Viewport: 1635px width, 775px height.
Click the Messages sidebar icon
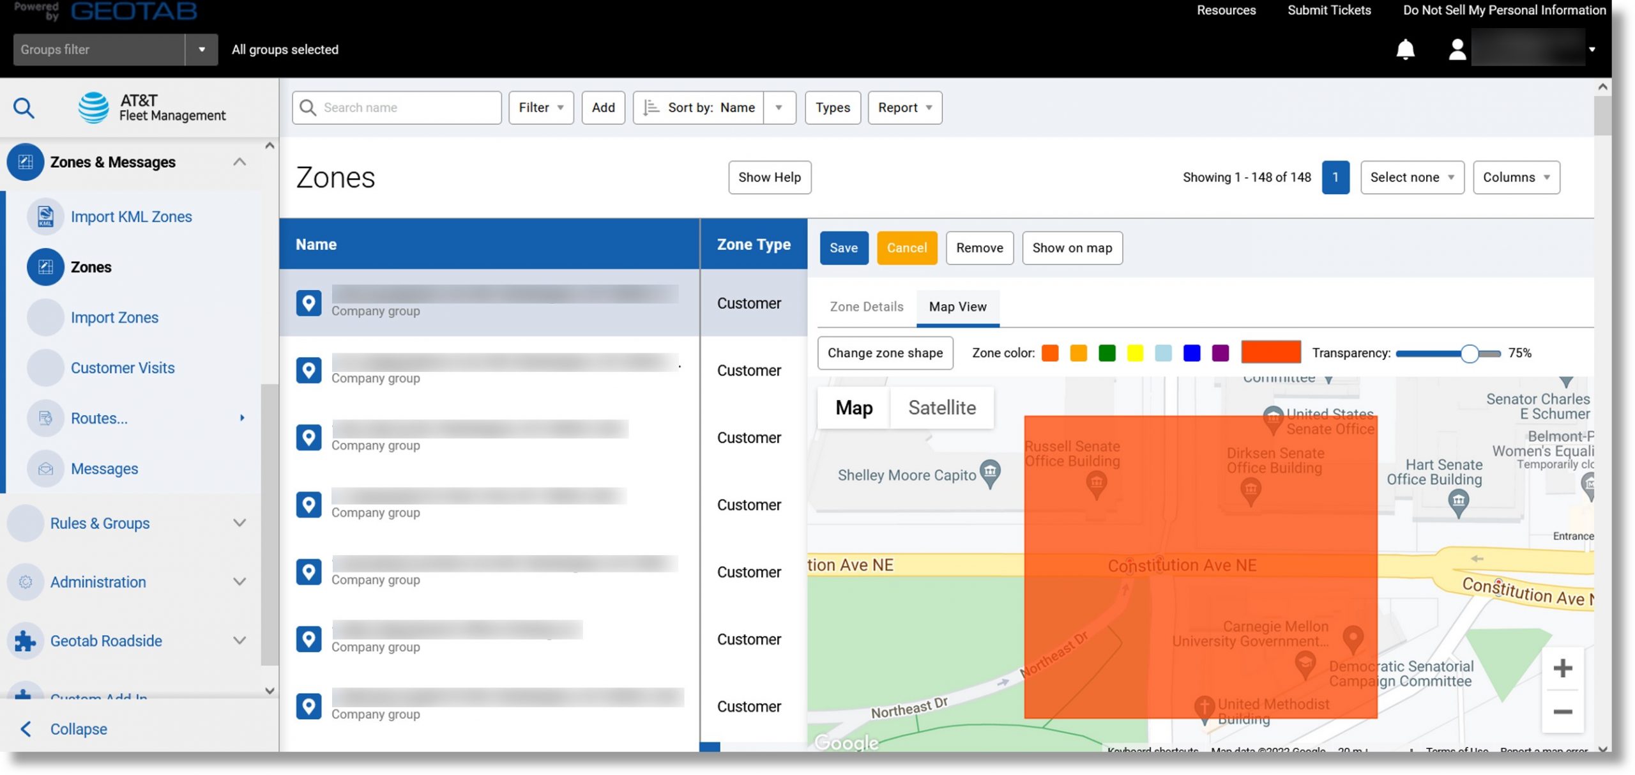[45, 470]
